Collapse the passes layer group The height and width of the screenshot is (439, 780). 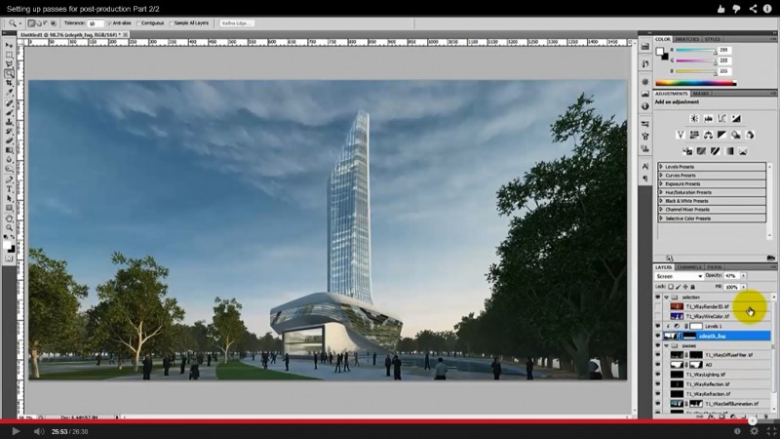[x=666, y=345]
